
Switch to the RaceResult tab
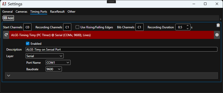point(57,12)
